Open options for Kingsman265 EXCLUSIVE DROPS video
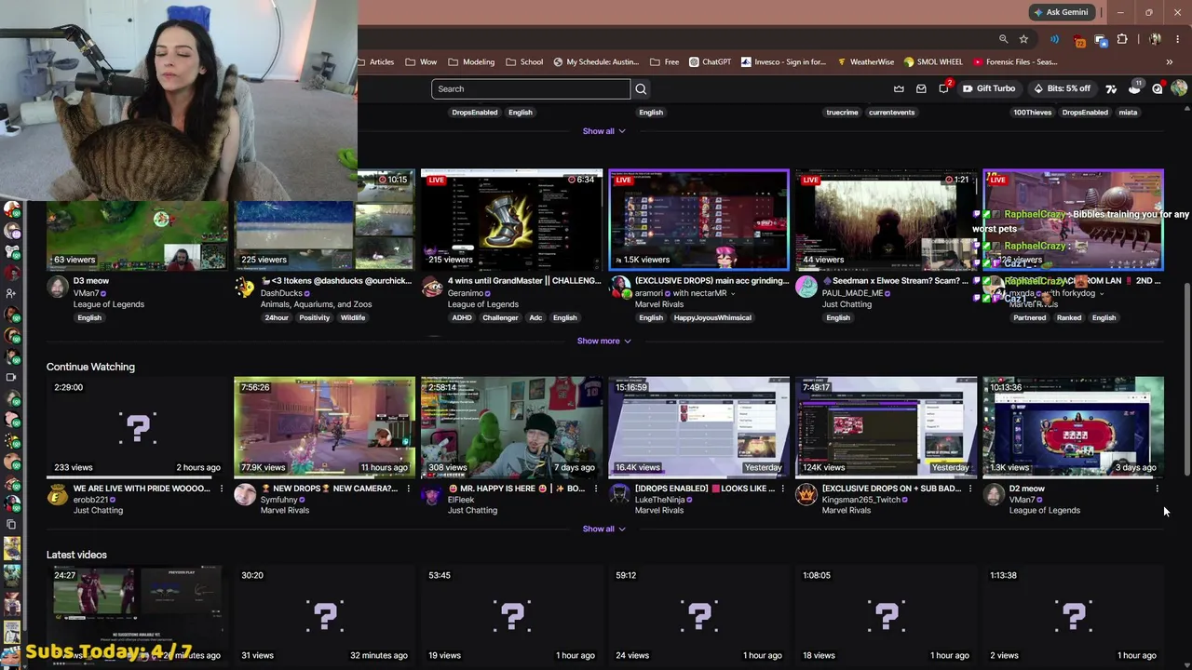Viewport: 1192px width, 670px height. pyautogui.click(x=969, y=489)
